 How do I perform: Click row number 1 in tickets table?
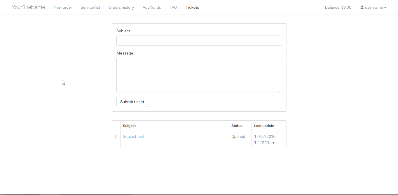(116, 136)
